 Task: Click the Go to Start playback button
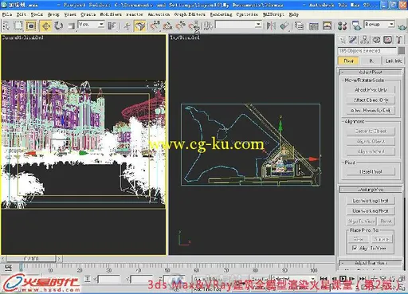(x=324, y=279)
